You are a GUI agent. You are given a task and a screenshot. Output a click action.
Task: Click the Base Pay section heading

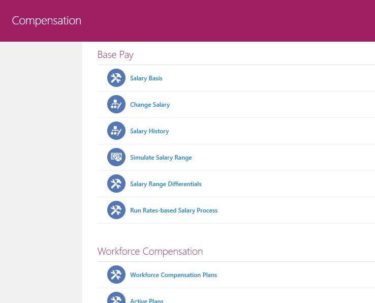[115, 55]
